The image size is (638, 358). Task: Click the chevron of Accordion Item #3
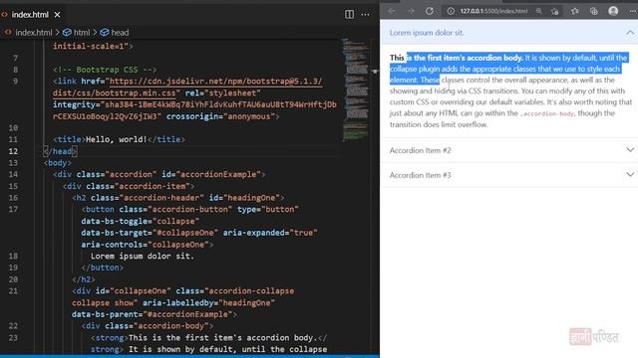point(630,175)
